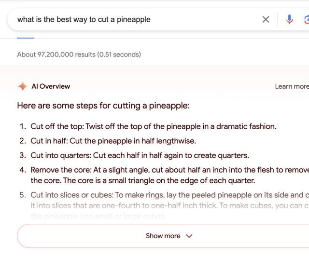Expand the overview with the Show more button
The width and height of the screenshot is (309, 257).
pos(163,236)
